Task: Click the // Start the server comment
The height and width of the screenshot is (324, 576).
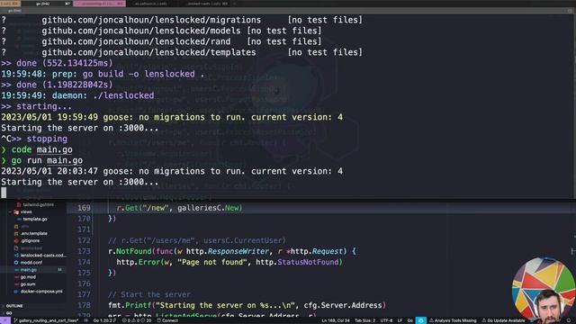Action: tap(149, 294)
